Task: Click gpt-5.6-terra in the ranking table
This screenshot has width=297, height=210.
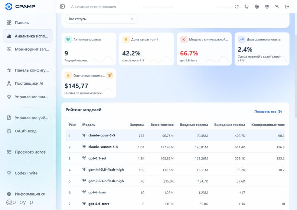Action: [99, 204]
